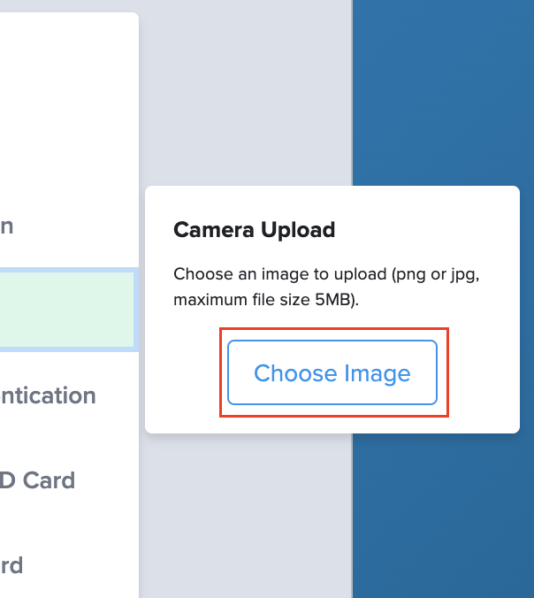Select the sidebar item above the highlighted one
This screenshot has width=534, height=598.
tap(7, 226)
